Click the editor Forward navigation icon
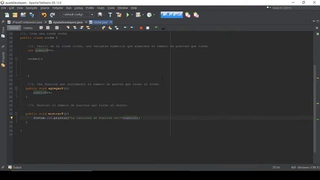Viewport: 320px width, 180px height. pyautogui.click(x=57, y=28)
